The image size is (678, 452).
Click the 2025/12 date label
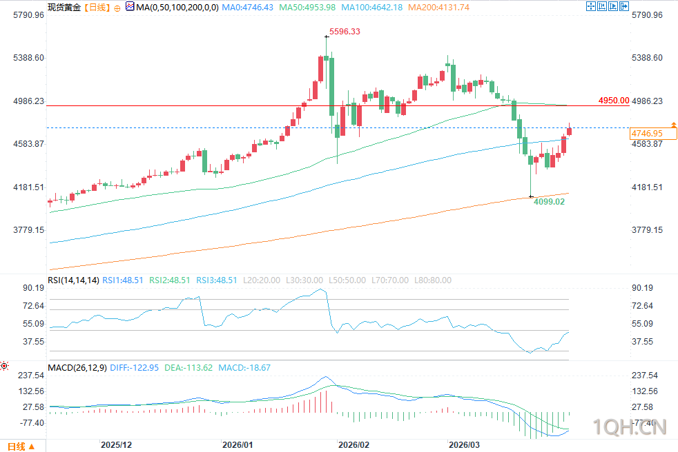116,445
